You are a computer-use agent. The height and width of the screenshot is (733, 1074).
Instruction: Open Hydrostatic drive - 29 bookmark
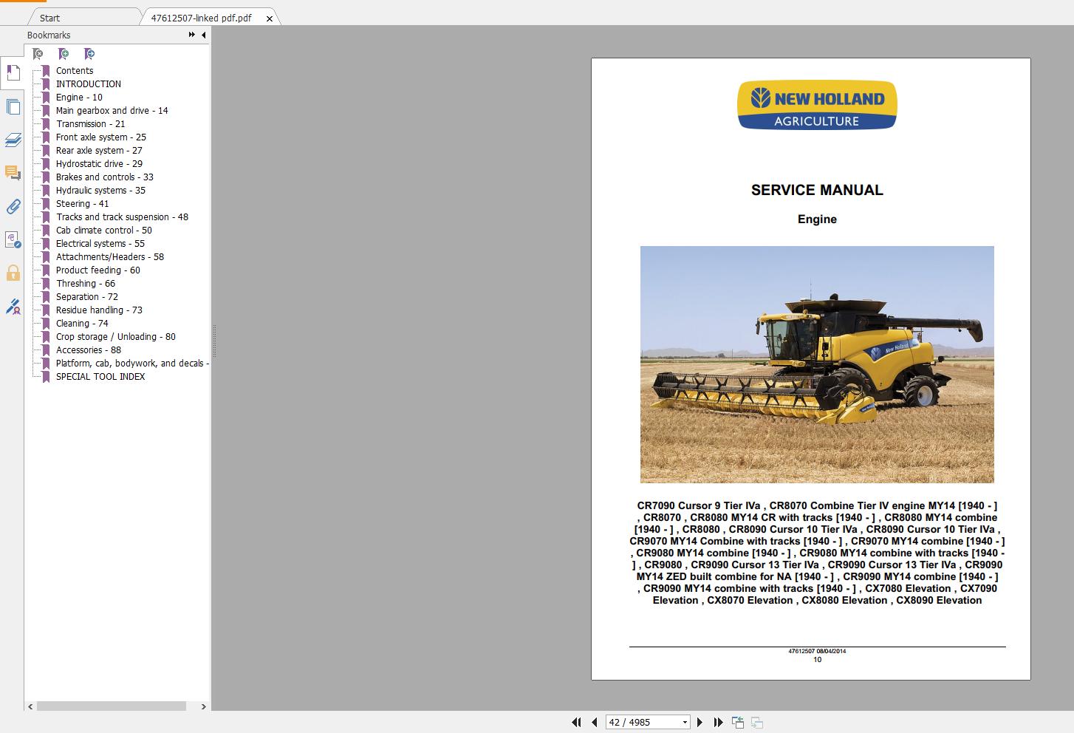[x=99, y=164]
